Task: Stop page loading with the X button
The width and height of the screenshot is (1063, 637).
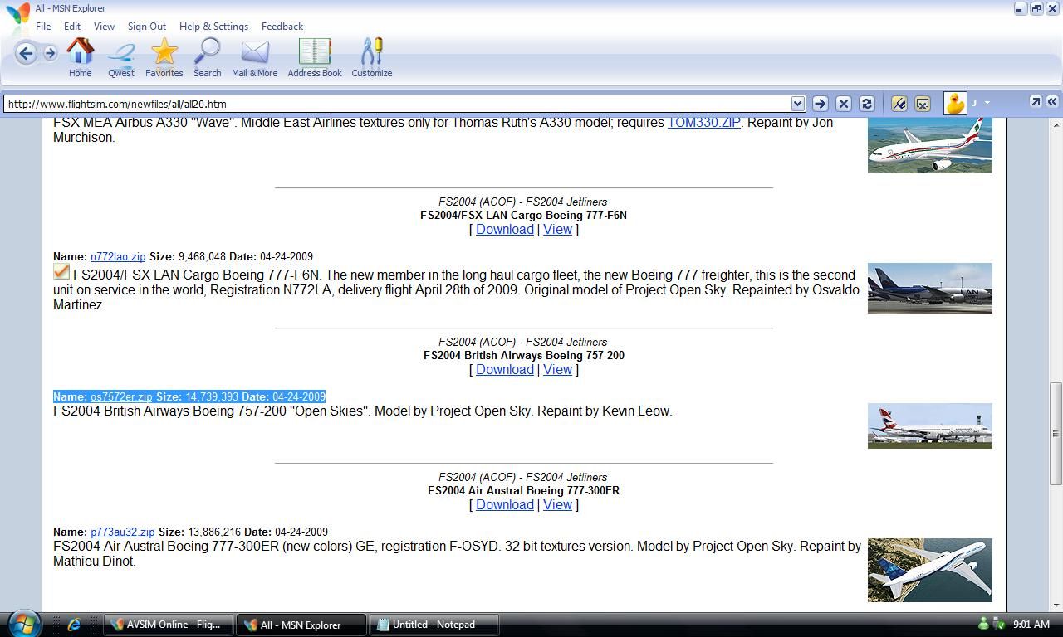Action: [843, 104]
